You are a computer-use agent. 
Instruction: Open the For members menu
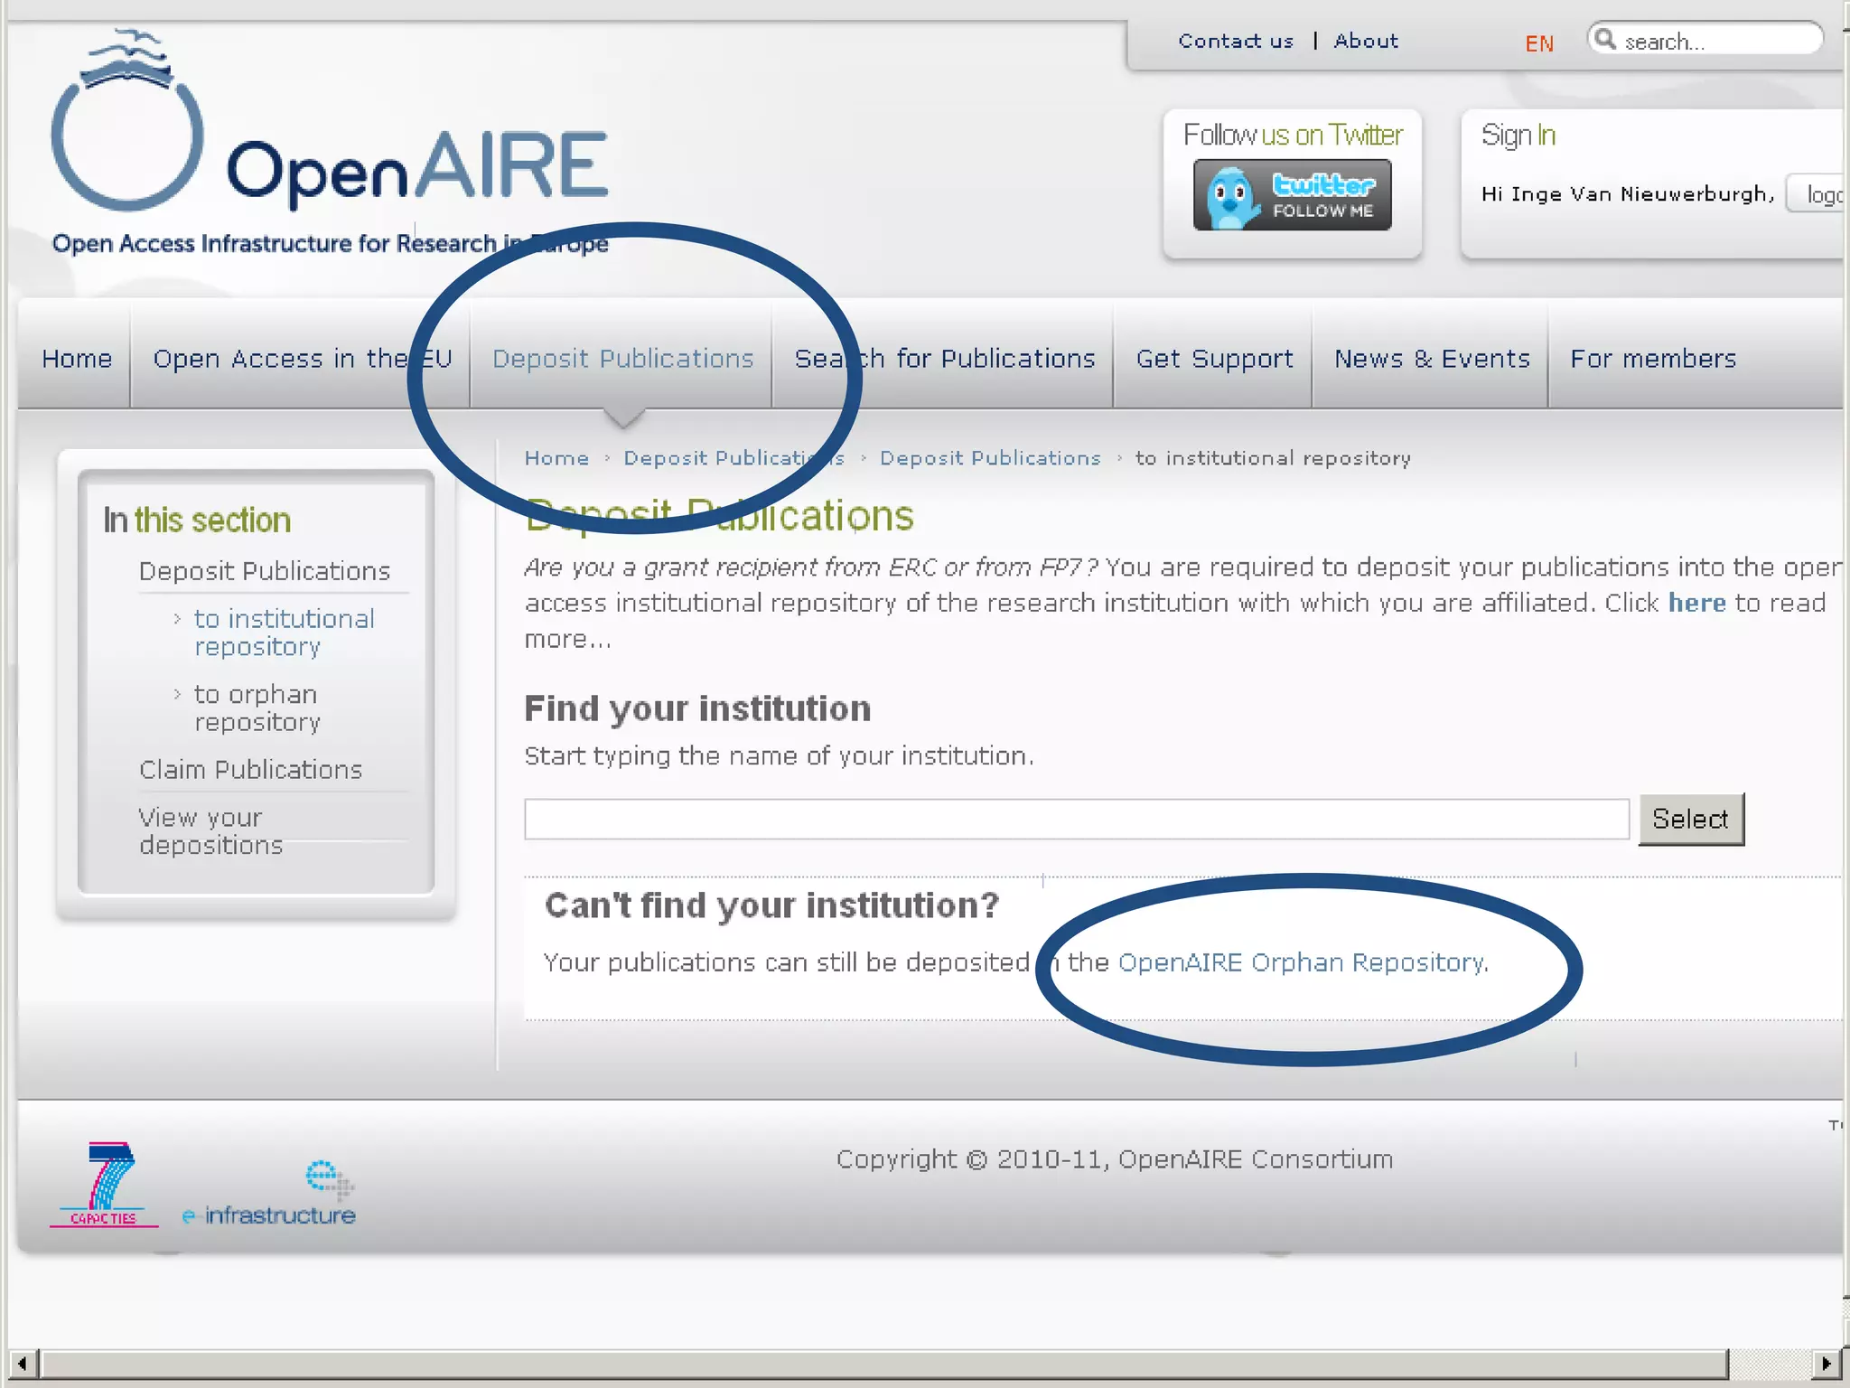click(1653, 359)
